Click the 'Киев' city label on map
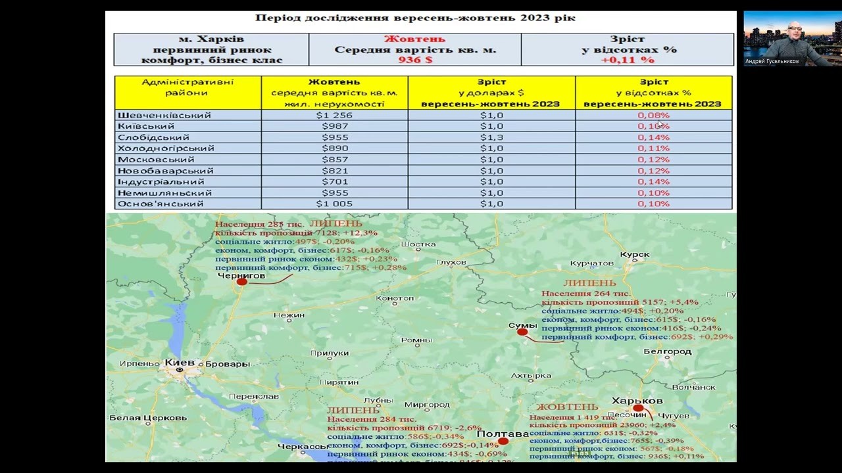Screen dimensions: 842x473 pos(180,363)
